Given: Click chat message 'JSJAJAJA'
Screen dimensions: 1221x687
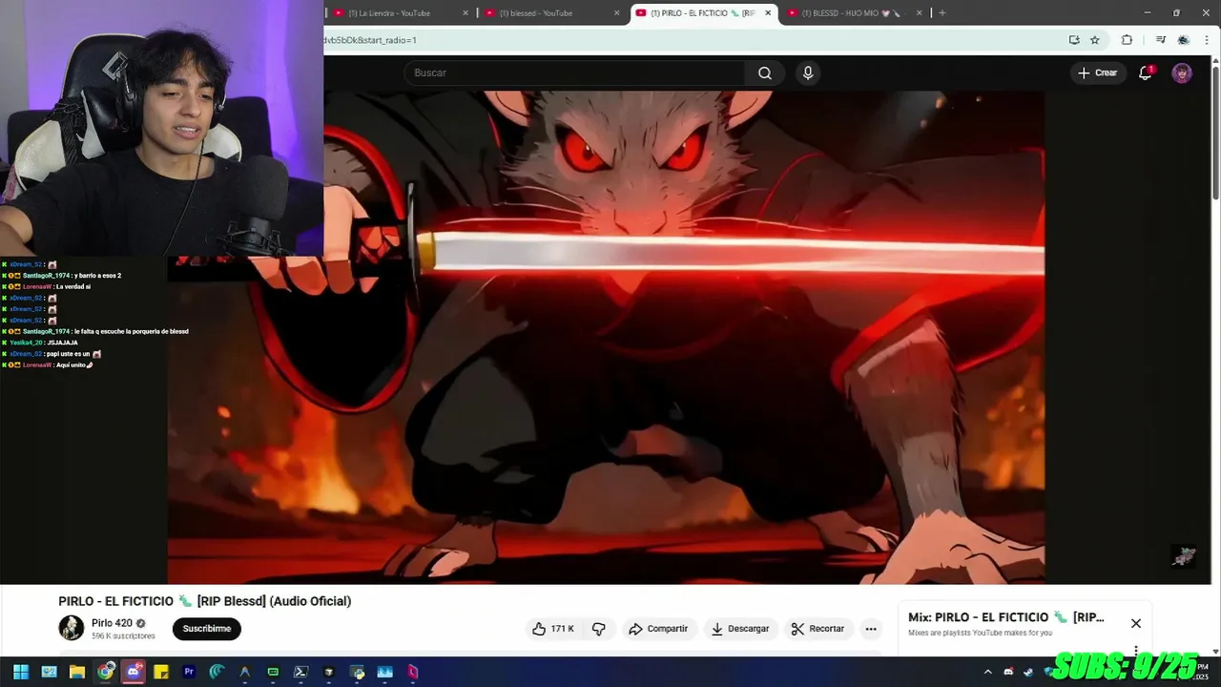Looking at the screenshot, I should (62, 343).
